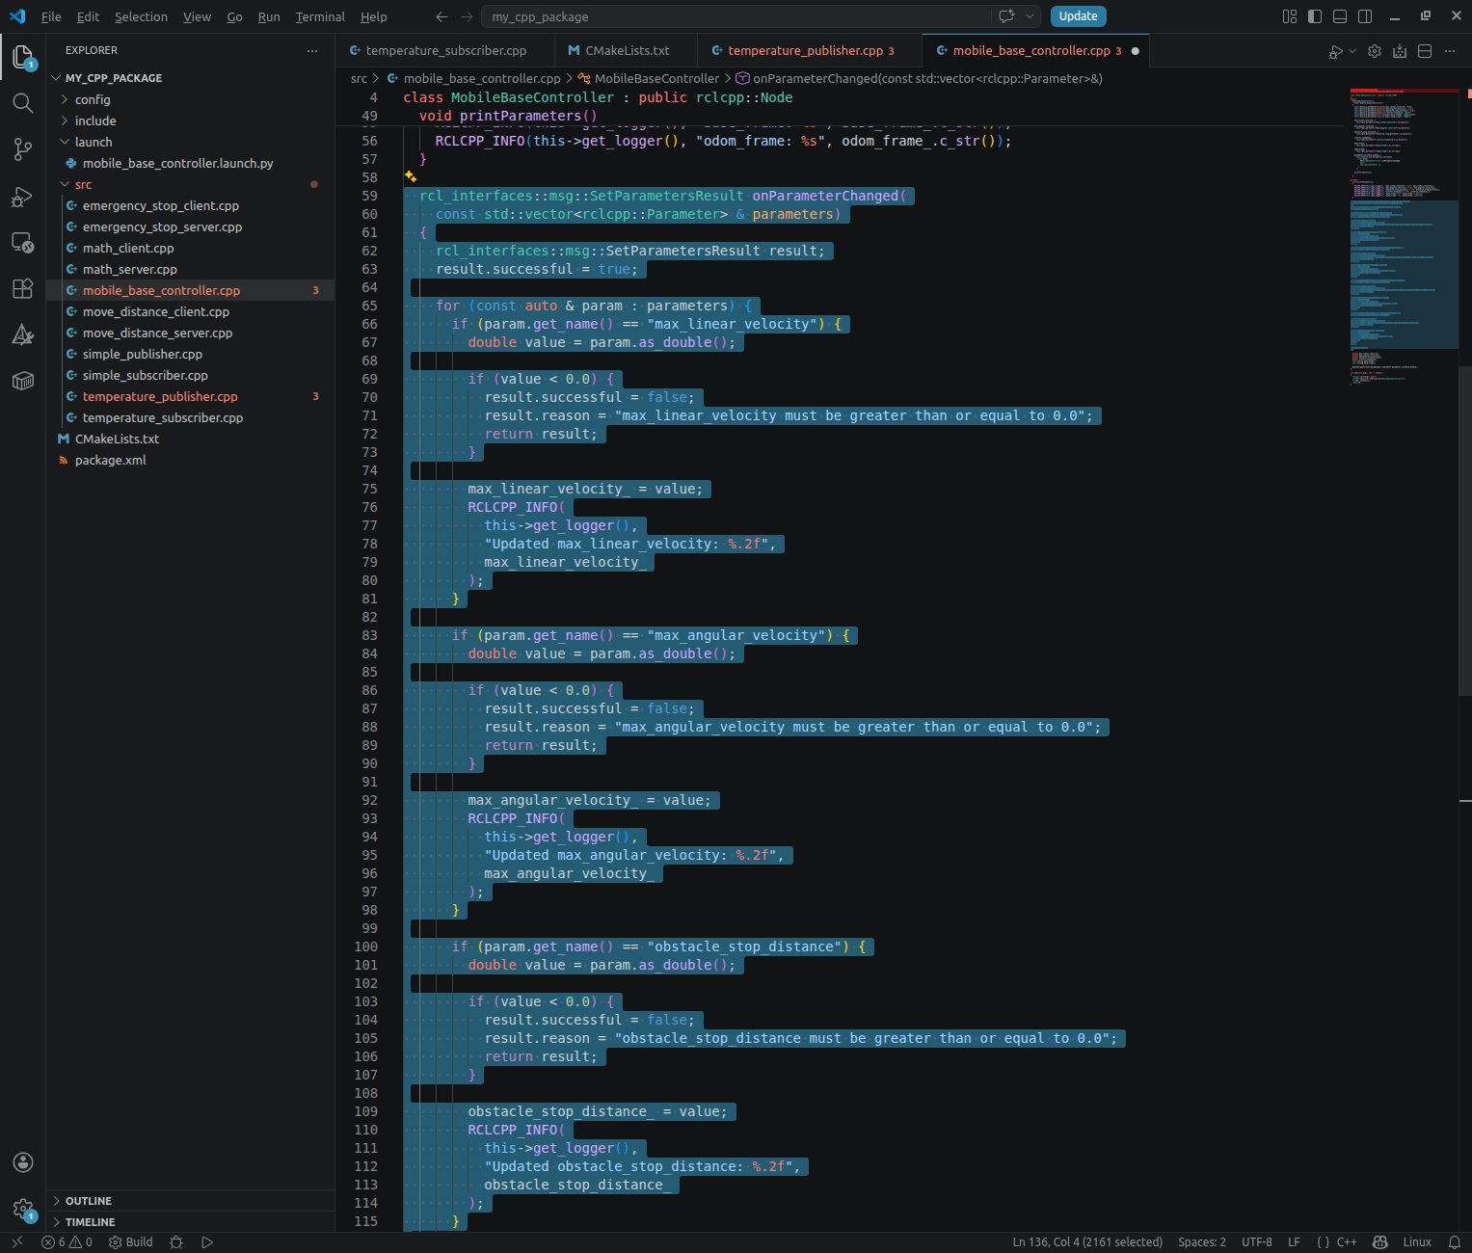Open notifications bell in status bar
Viewport: 1472px width, 1253px height.
click(1455, 1242)
